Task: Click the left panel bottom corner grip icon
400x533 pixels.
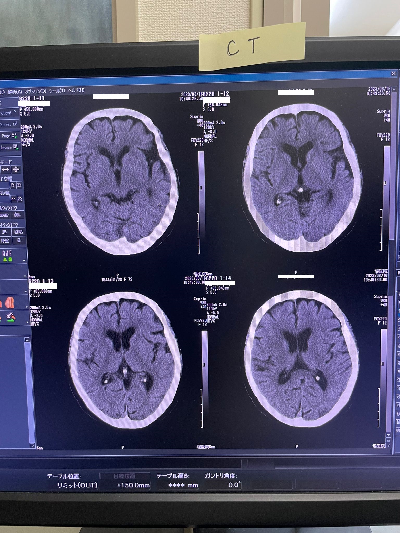Action: point(33,446)
